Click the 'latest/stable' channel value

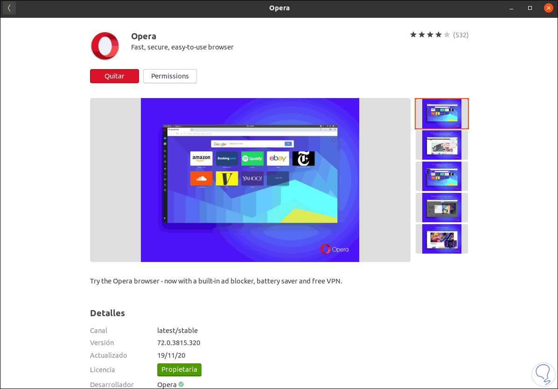(178, 331)
